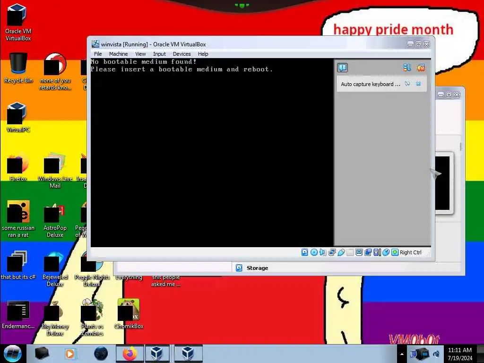
Task: Select the ChomikBox desktop icon
Action: coord(129,314)
